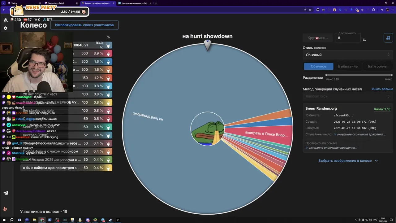Click the 3.9 % lot percentage
Viewport: 396px width, 223px height.
coord(98,53)
